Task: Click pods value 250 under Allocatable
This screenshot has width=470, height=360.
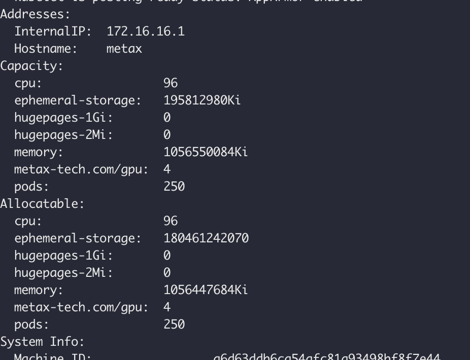Action: point(174,325)
